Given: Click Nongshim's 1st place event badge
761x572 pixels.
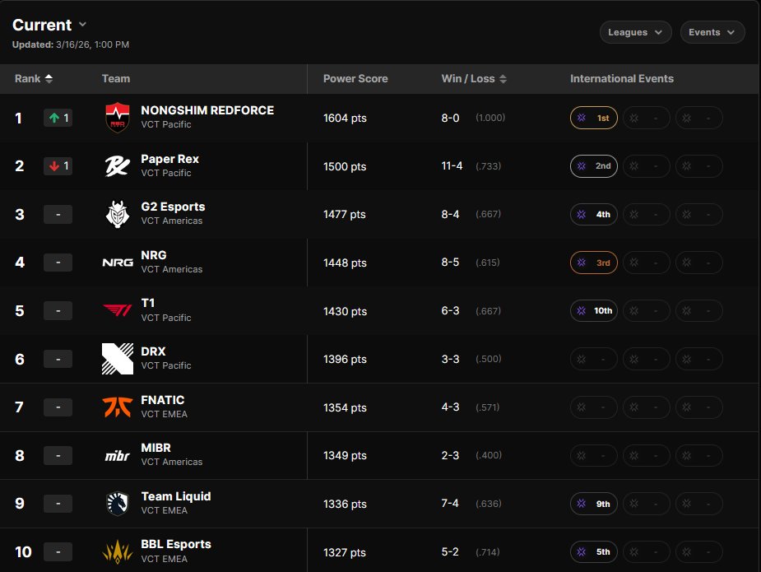Looking at the screenshot, I should point(593,118).
